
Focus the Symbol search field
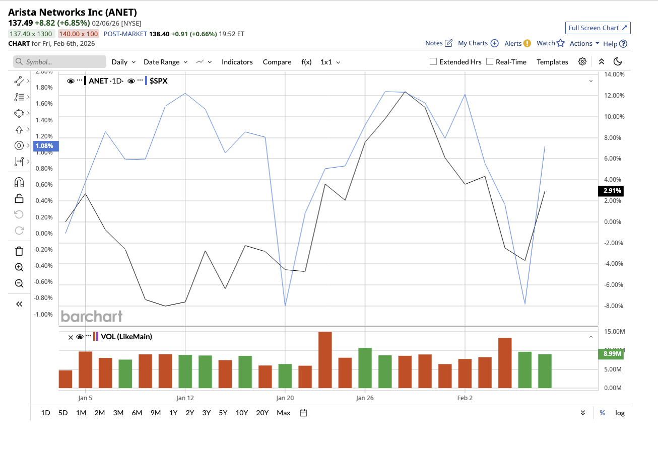pos(59,61)
